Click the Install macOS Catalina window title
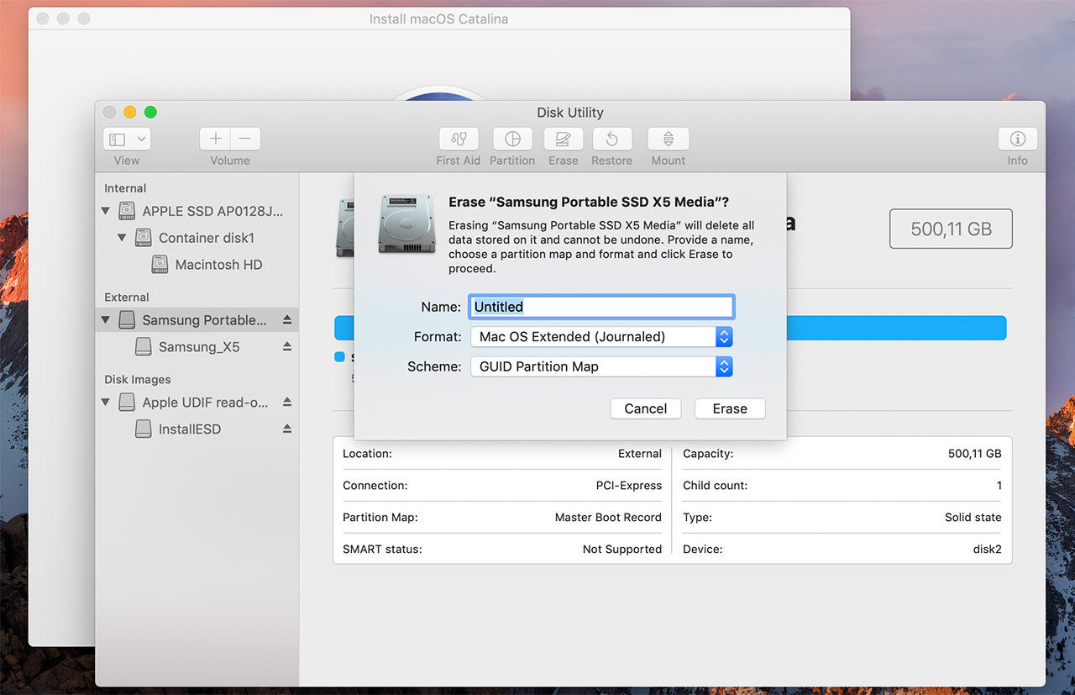 click(438, 18)
